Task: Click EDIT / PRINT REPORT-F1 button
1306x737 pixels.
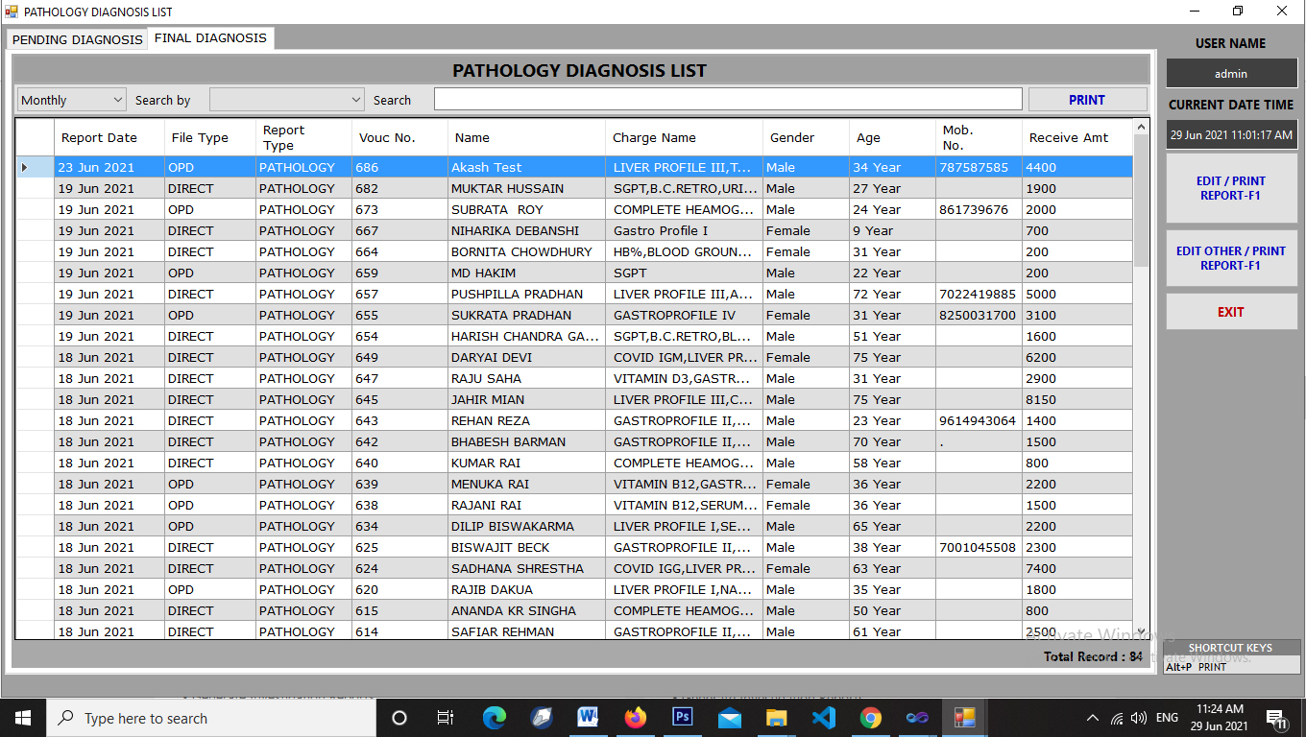Action: (1231, 188)
